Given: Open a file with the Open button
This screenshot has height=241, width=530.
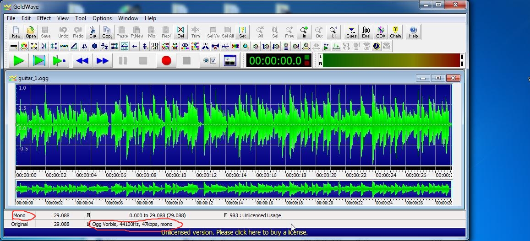Looking at the screenshot, I should point(31,32).
